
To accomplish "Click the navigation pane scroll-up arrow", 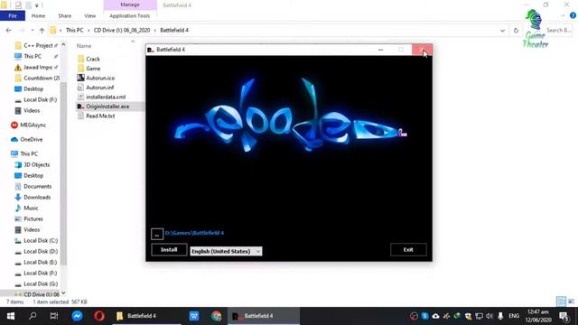I will 63,44.
